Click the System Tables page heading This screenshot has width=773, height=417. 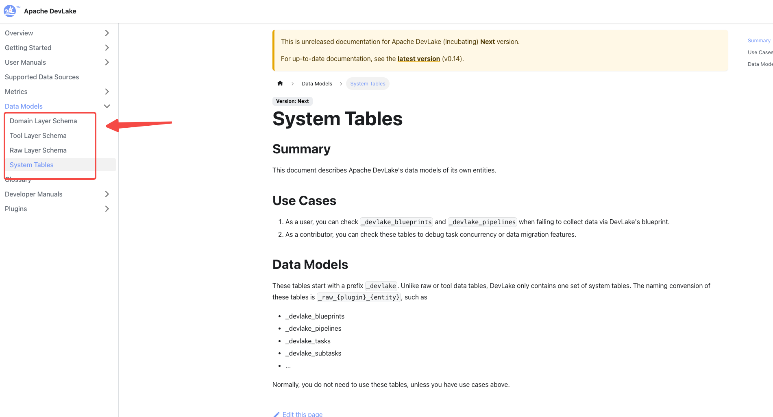[x=338, y=119]
